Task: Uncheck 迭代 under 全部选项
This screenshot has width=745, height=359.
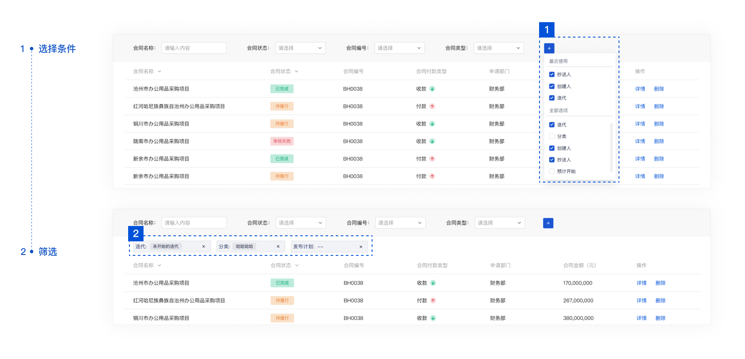Action: pyautogui.click(x=552, y=124)
